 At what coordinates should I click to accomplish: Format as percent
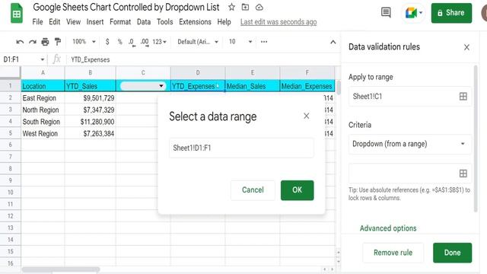click(119, 42)
